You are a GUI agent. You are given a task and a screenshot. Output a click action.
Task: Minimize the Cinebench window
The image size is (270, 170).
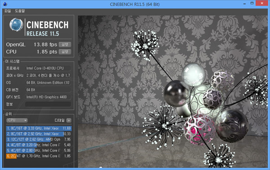tap(244, 4)
